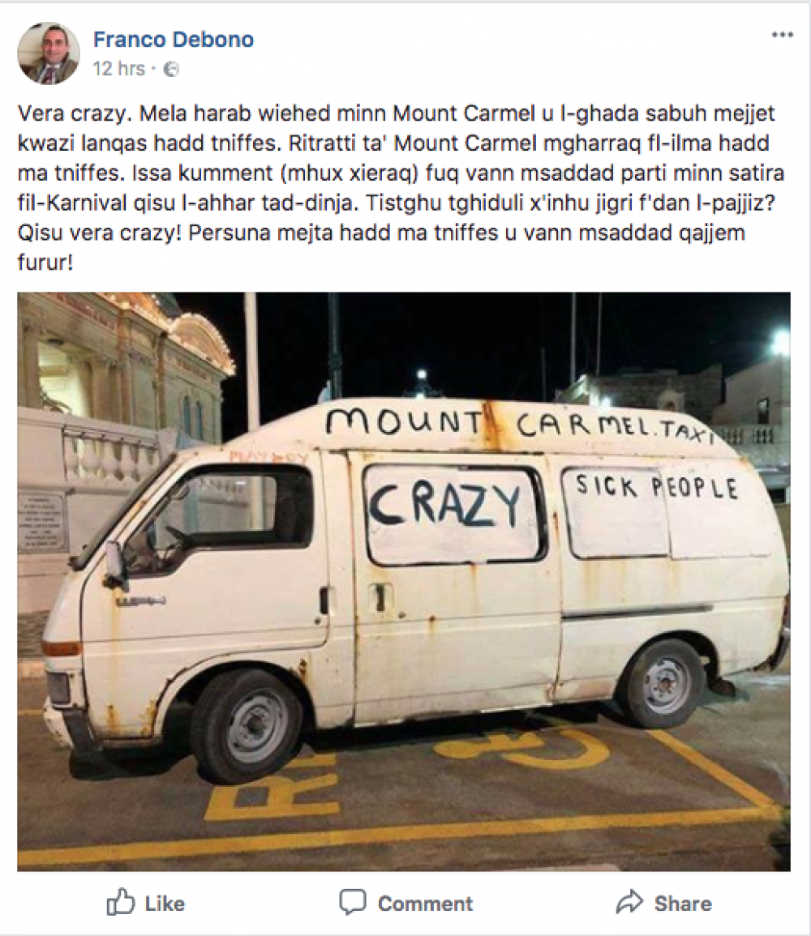Click the Maltese post text paragraph

[401, 187]
